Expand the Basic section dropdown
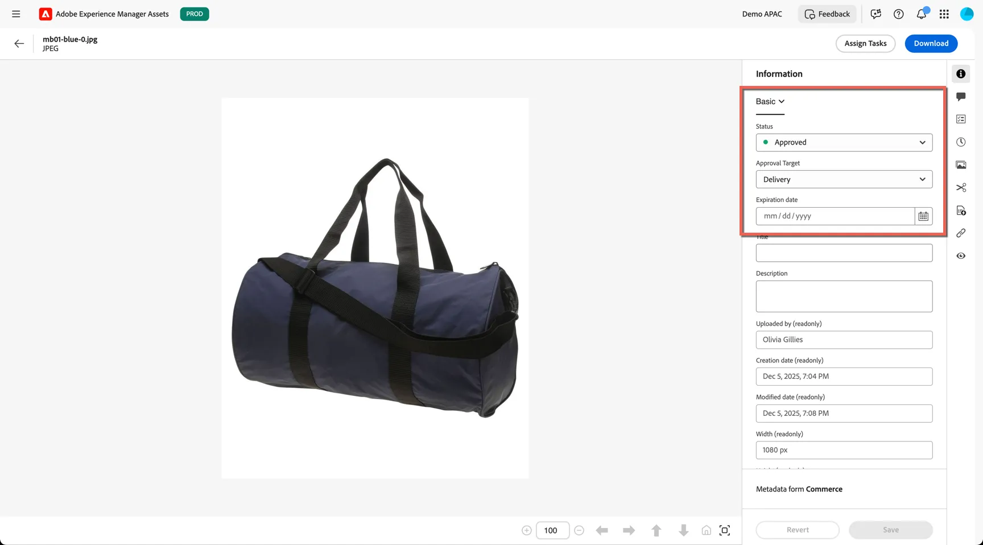This screenshot has height=545, width=983. click(770, 101)
